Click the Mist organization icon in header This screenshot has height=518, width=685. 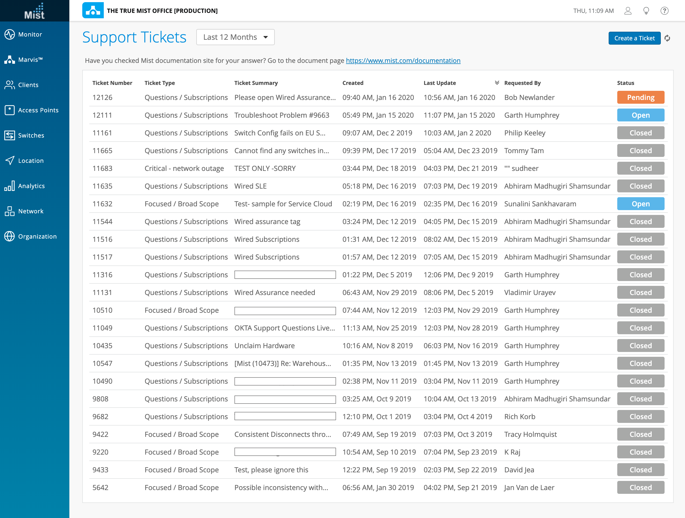93,10
